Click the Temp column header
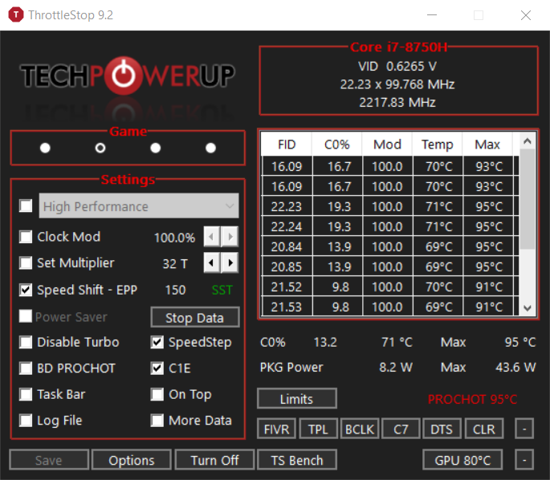The image size is (550, 480). click(437, 144)
